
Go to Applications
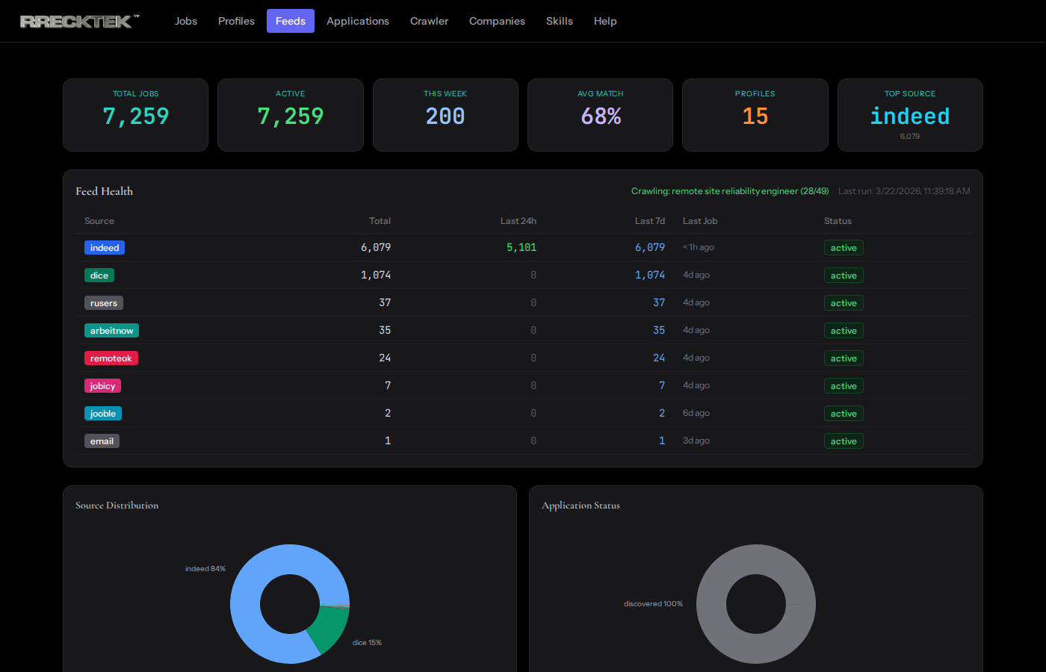358,21
